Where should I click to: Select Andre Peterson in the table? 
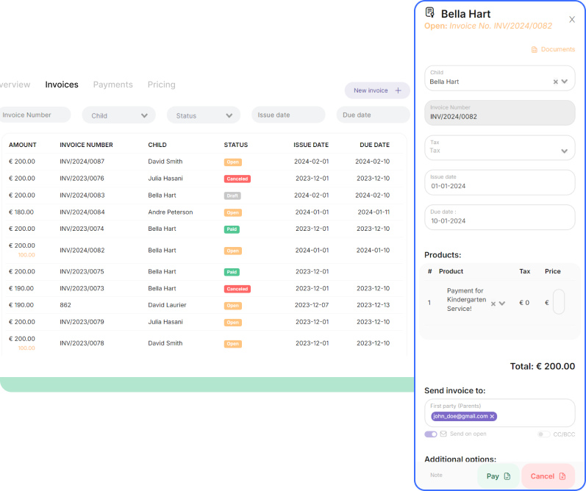[171, 212]
